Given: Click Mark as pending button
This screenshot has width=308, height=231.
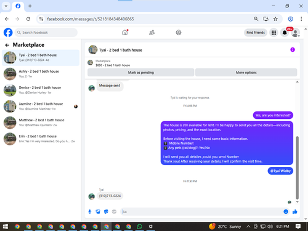Looking at the screenshot, I should (x=141, y=73).
